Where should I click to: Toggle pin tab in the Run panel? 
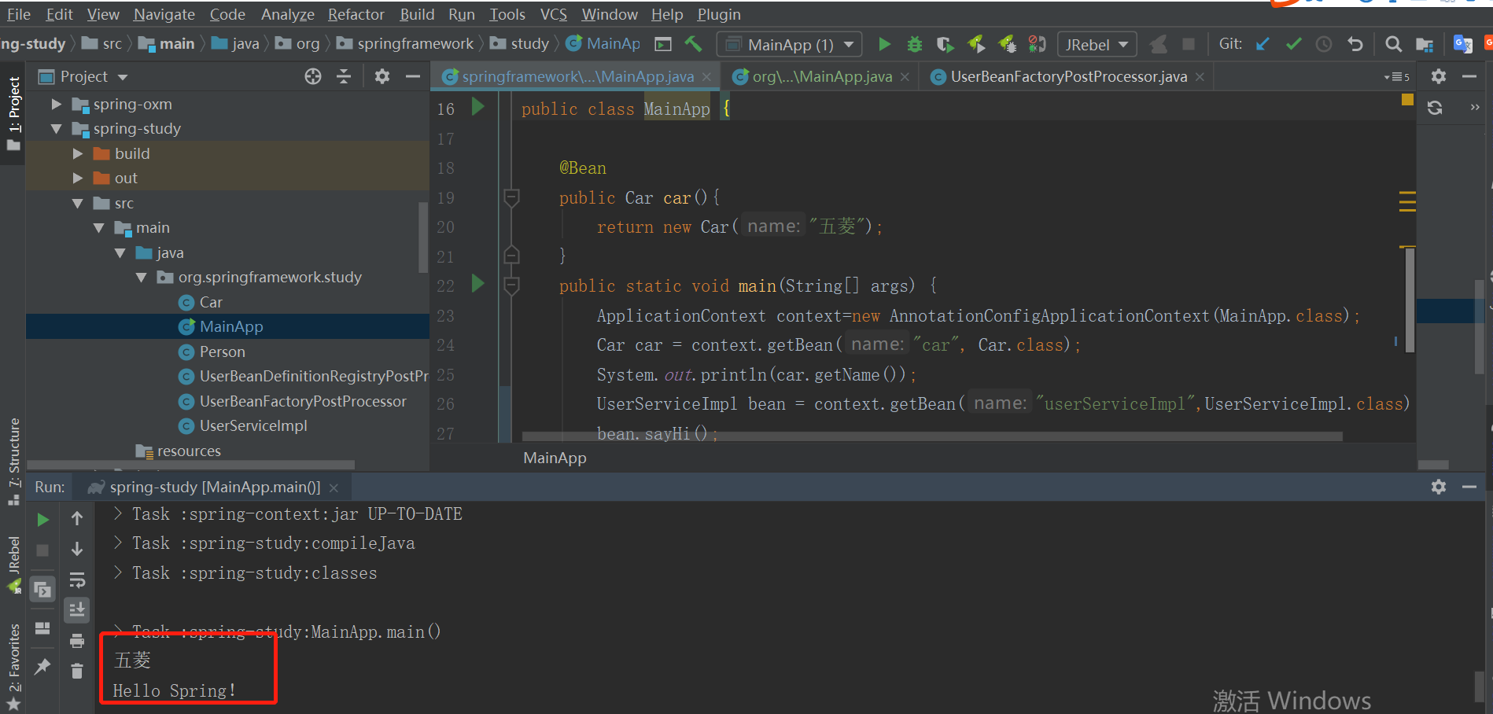(x=42, y=666)
